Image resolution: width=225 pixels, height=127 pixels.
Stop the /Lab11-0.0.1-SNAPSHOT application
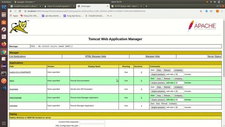pos(159,70)
